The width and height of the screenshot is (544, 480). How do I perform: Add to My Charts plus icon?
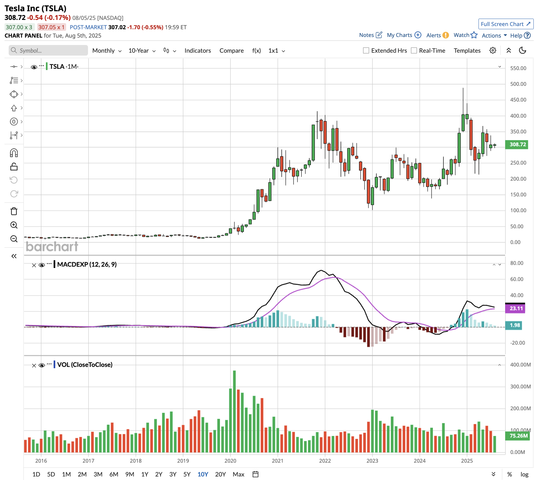tap(418, 35)
